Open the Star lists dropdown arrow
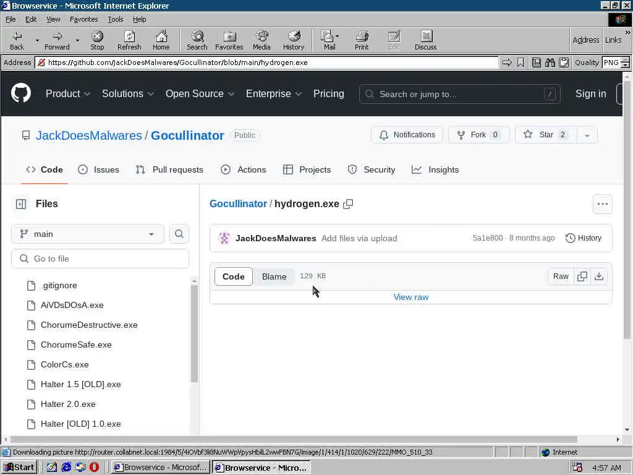The height and width of the screenshot is (475, 633). (587, 135)
